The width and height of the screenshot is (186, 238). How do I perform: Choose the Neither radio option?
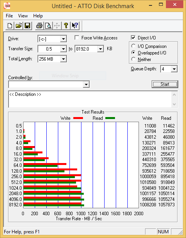134,59
